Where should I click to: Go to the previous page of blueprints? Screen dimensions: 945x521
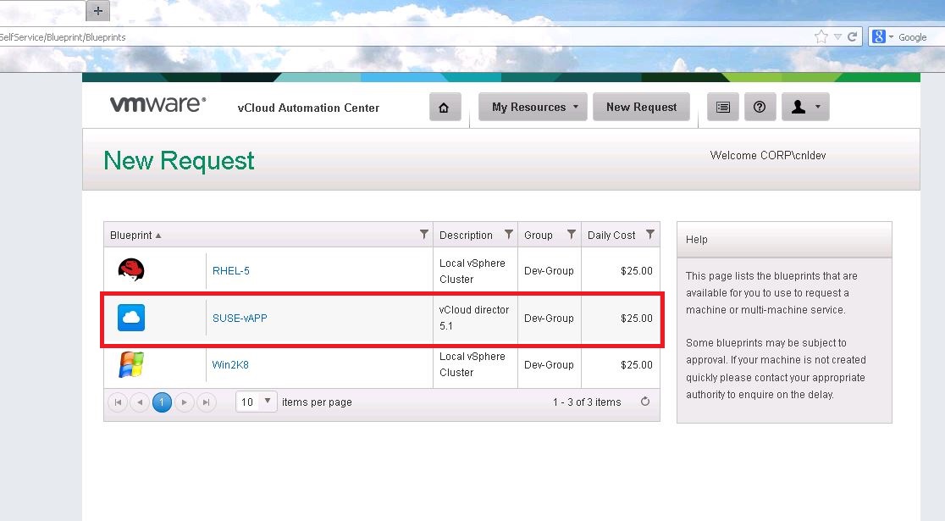(140, 402)
